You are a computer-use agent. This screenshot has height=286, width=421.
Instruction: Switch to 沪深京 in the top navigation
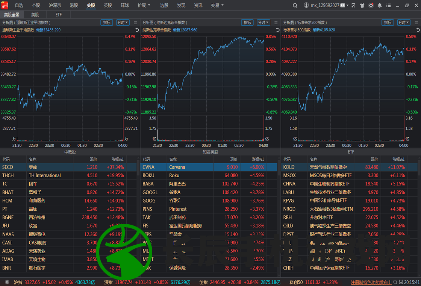pos(55,5)
